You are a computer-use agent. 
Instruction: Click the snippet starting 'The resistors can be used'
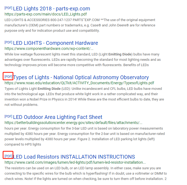86,174
